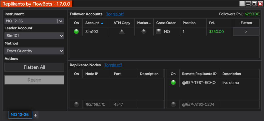This screenshot has width=264, height=121.
Task: Click the Rearm button
Action: [x=34, y=80]
